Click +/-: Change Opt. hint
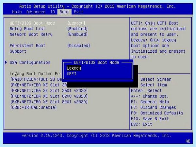The image size is (196, 147). click(150, 96)
